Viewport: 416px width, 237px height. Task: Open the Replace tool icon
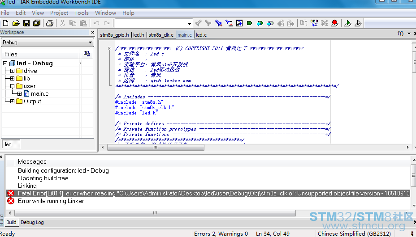[x=229, y=23]
